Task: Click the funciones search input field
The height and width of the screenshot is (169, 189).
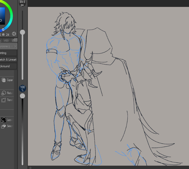Action: (6, 46)
